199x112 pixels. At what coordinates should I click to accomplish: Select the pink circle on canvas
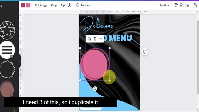95,64
